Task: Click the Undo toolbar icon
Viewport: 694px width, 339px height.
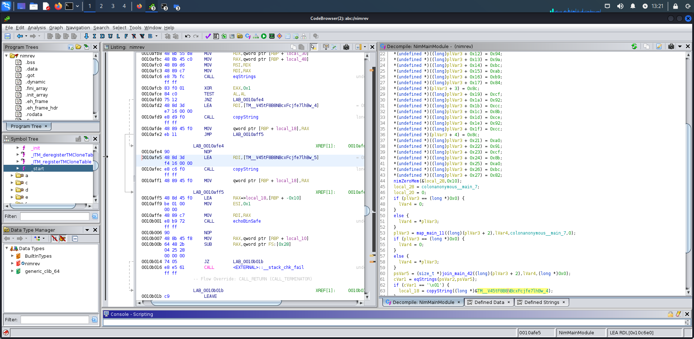Action: tap(187, 36)
